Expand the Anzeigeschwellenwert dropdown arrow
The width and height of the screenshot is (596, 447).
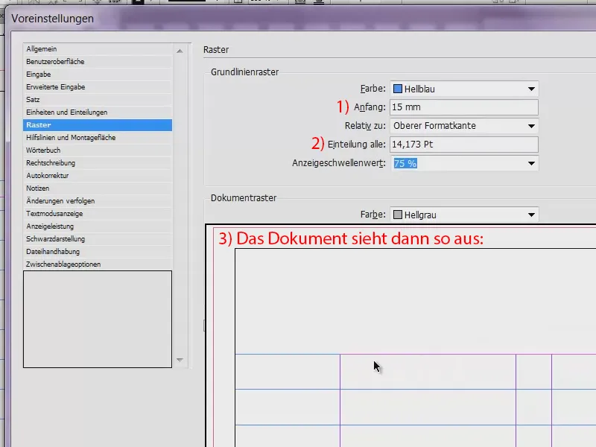(x=531, y=163)
